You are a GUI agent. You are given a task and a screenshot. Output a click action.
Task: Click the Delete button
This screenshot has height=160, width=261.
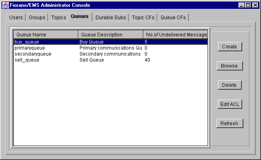[229, 85]
